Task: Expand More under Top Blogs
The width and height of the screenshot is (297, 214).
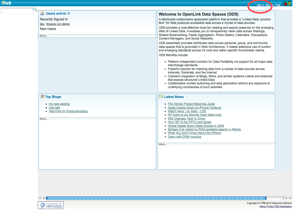Action: point(44,119)
